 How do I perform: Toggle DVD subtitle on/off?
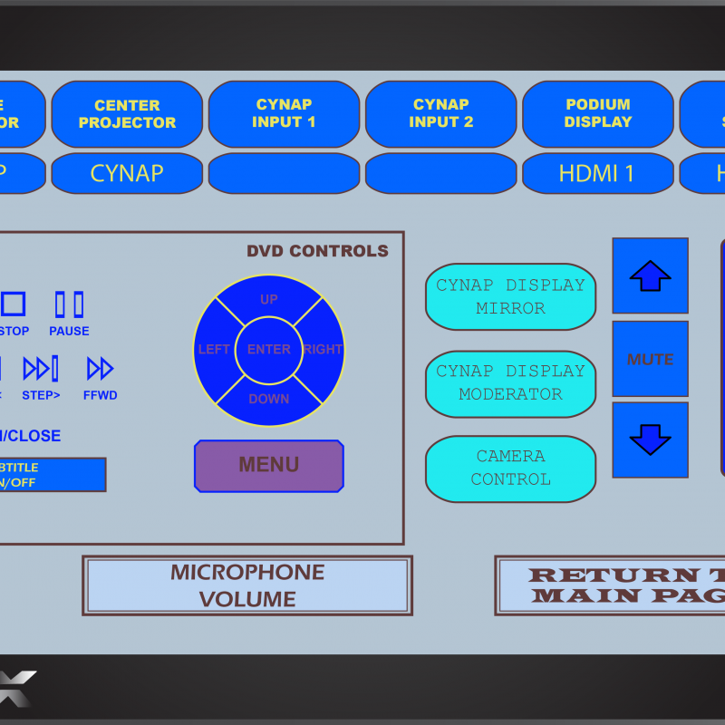pyautogui.click(x=52, y=475)
